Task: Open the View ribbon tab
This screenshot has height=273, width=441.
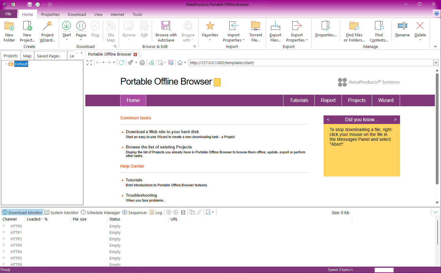Action: pyautogui.click(x=98, y=14)
